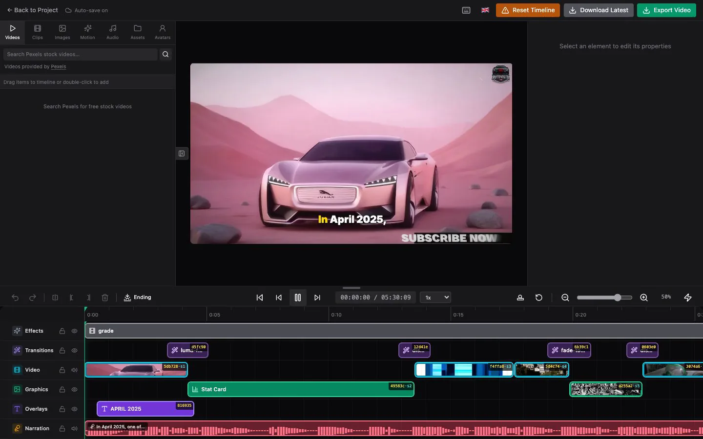Delete selected clip with trash icon

105,298
